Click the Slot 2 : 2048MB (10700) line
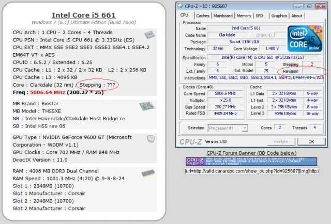This screenshot has height=224, width=331. 43,201
